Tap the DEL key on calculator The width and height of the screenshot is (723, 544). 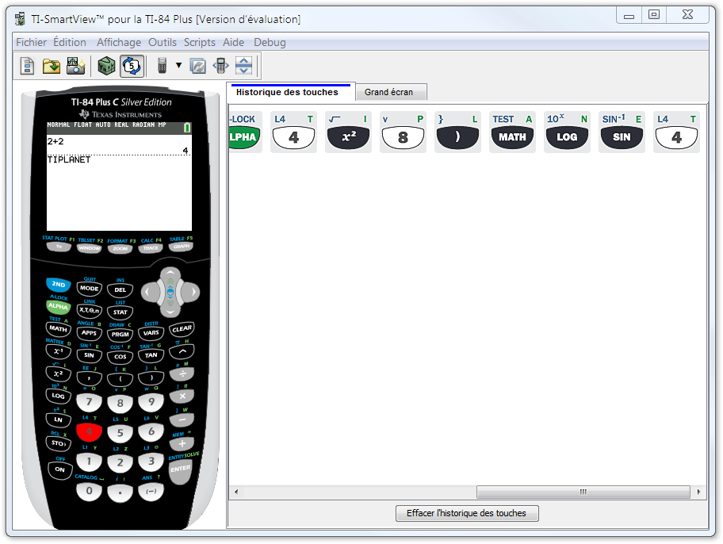(x=120, y=289)
